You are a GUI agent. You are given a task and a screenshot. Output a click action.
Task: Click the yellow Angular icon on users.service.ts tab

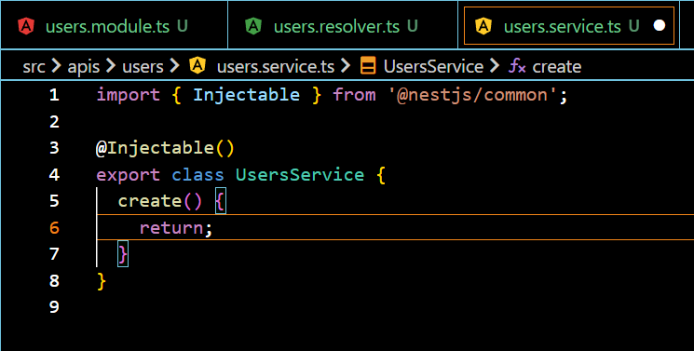(x=483, y=27)
